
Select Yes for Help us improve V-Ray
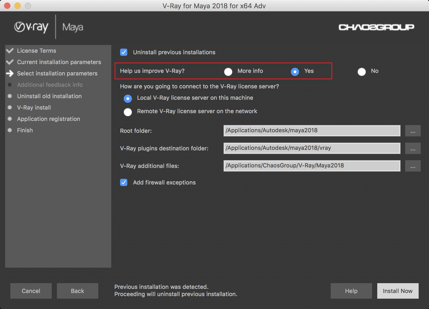tap(295, 72)
